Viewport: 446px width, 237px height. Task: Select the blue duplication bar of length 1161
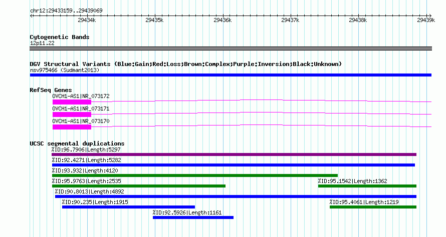click(x=193, y=217)
